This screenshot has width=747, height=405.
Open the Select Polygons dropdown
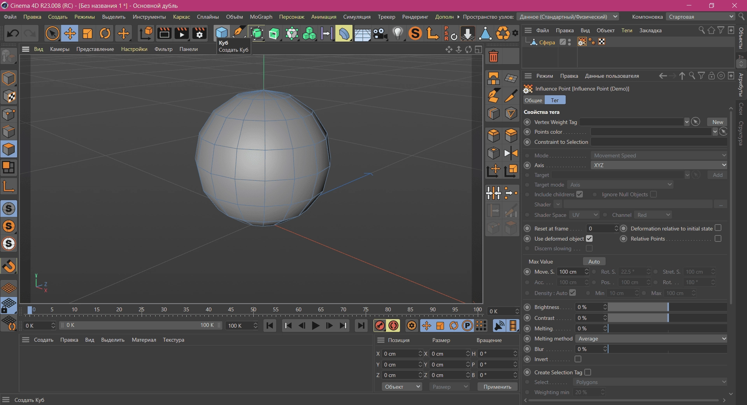click(x=650, y=382)
